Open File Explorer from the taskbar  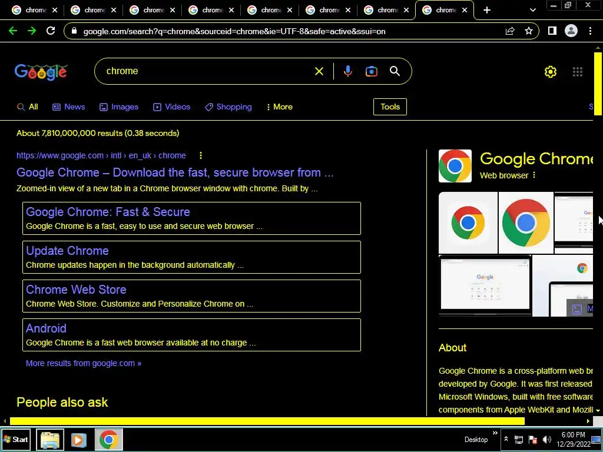[x=50, y=439]
